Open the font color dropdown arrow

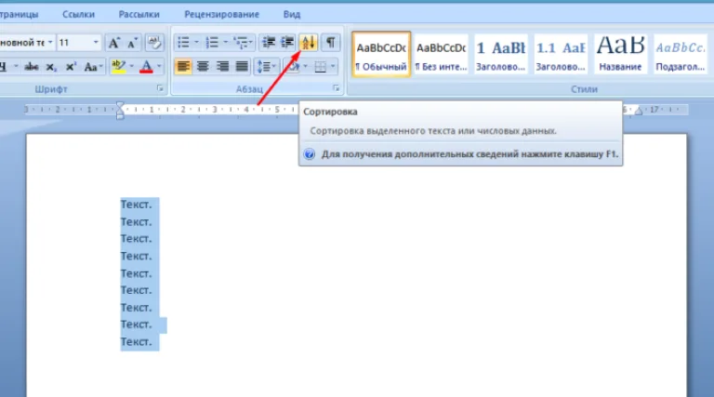[x=159, y=67]
